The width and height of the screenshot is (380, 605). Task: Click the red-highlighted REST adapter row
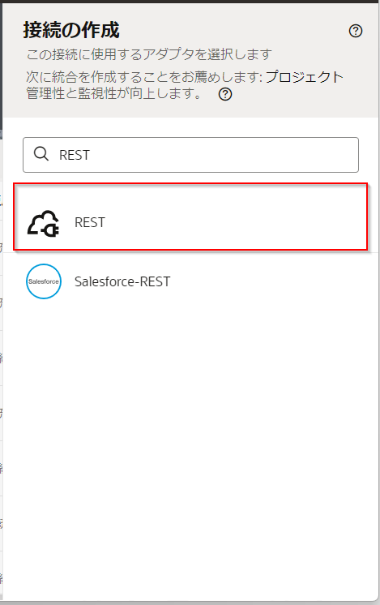pyautogui.click(x=190, y=217)
